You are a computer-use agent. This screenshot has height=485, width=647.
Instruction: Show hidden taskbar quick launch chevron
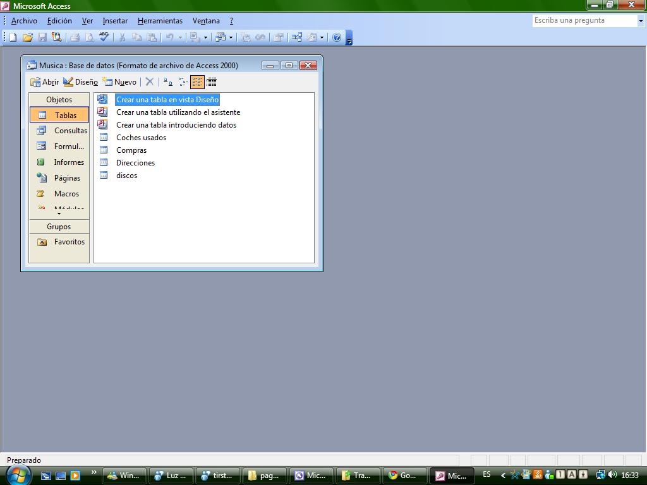tap(94, 472)
